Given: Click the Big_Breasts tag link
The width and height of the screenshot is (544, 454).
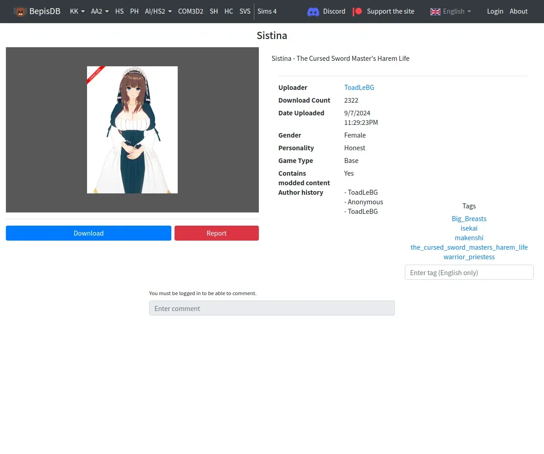Looking at the screenshot, I should (469, 218).
